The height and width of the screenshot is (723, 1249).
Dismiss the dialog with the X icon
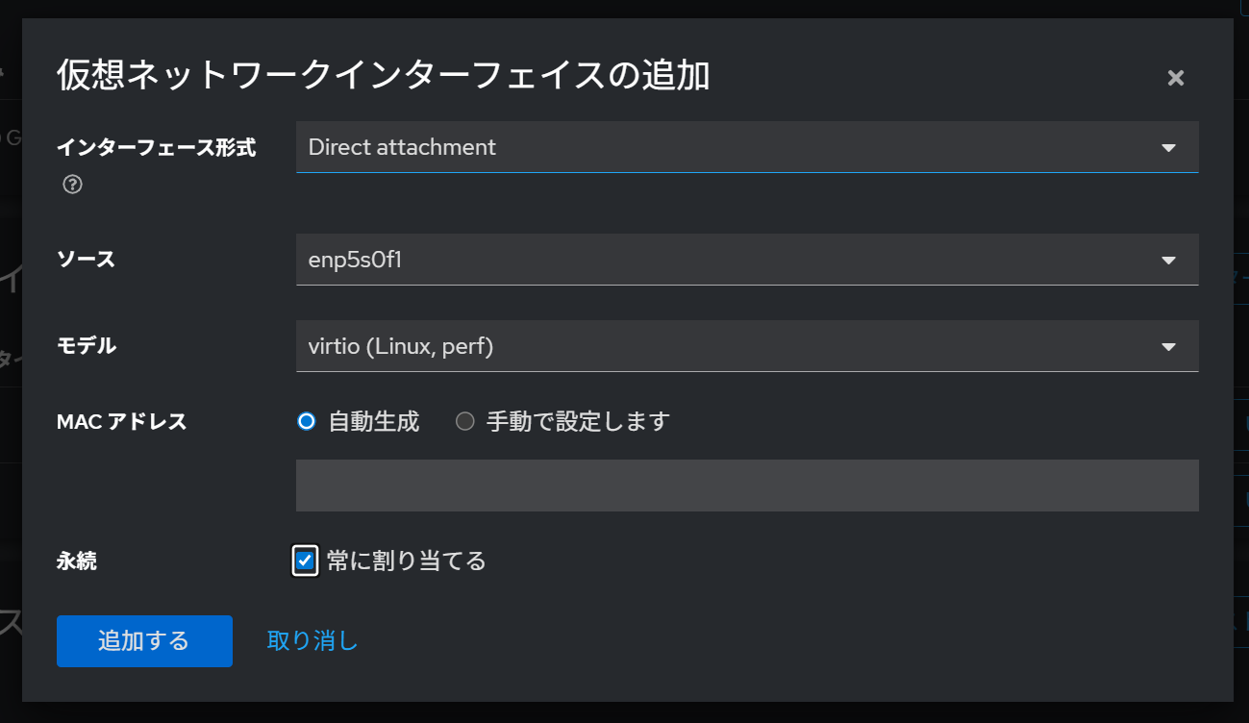pyautogui.click(x=1175, y=77)
